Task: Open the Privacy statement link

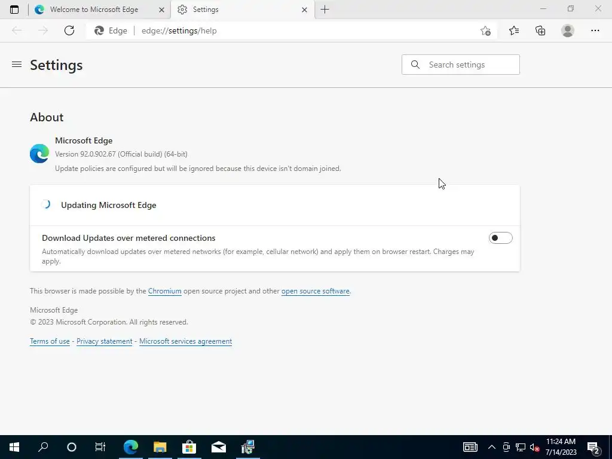Action: [x=104, y=341]
